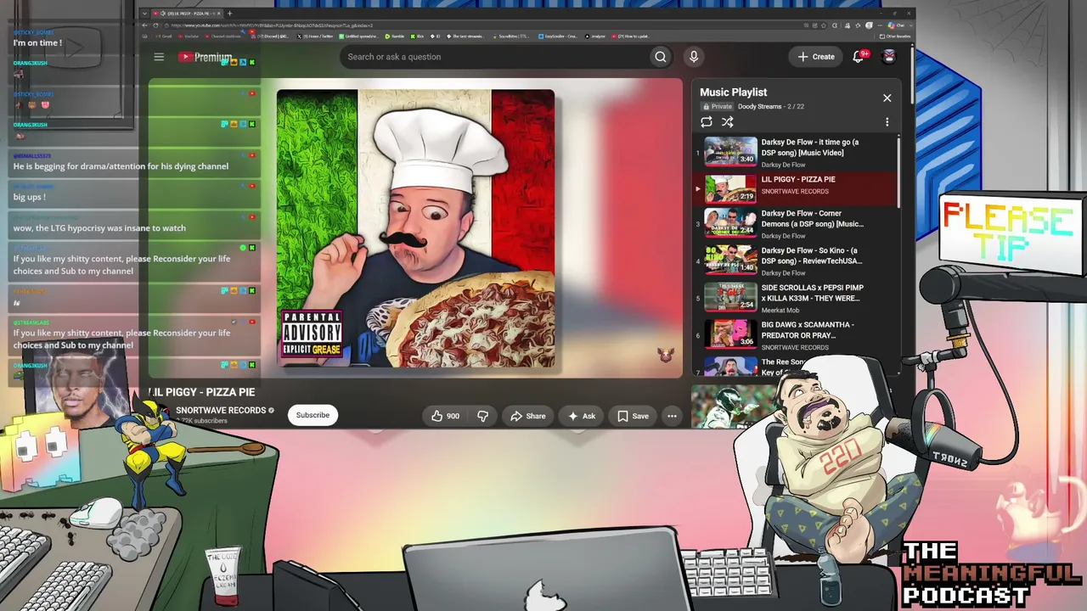This screenshot has height=611, width=1087.
Task: Open the YouTube guide hamburger menu
Action: coord(159,57)
